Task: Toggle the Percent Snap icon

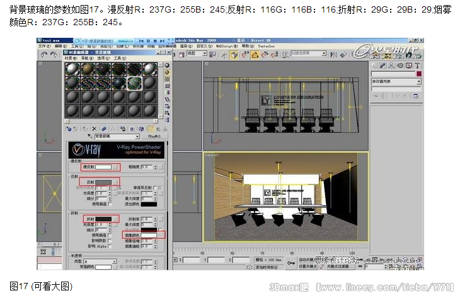Action: coord(265,55)
